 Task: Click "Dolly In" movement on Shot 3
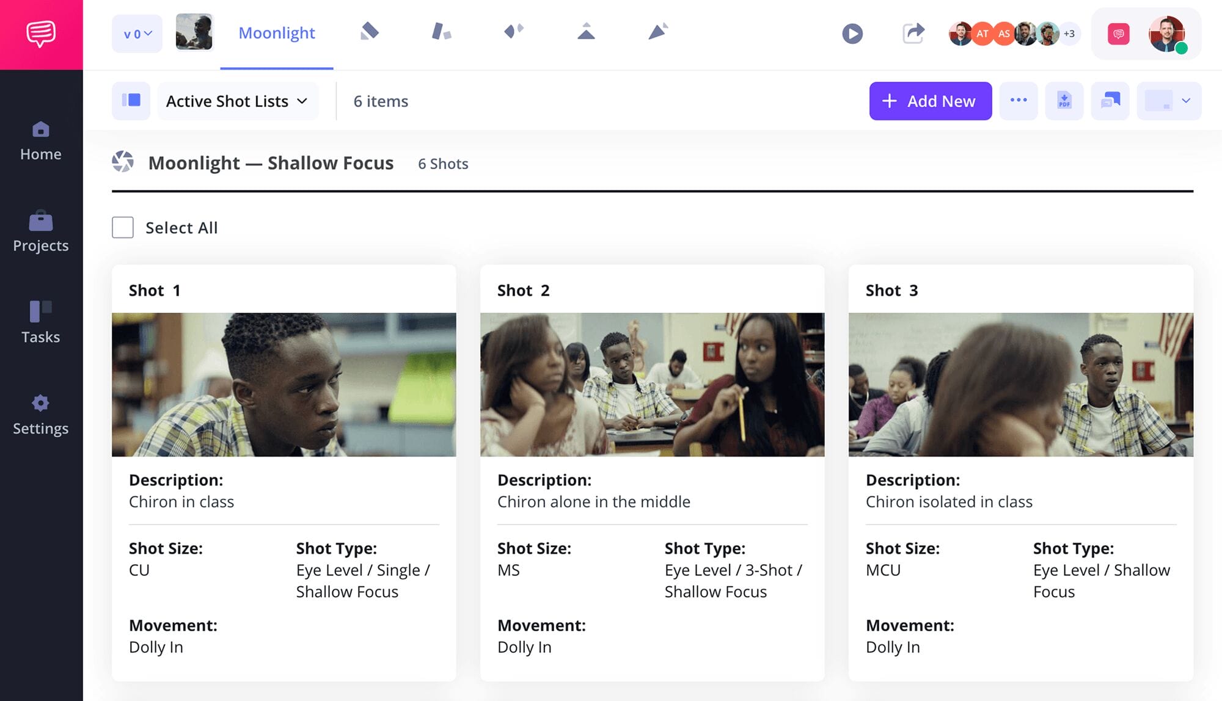click(893, 647)
